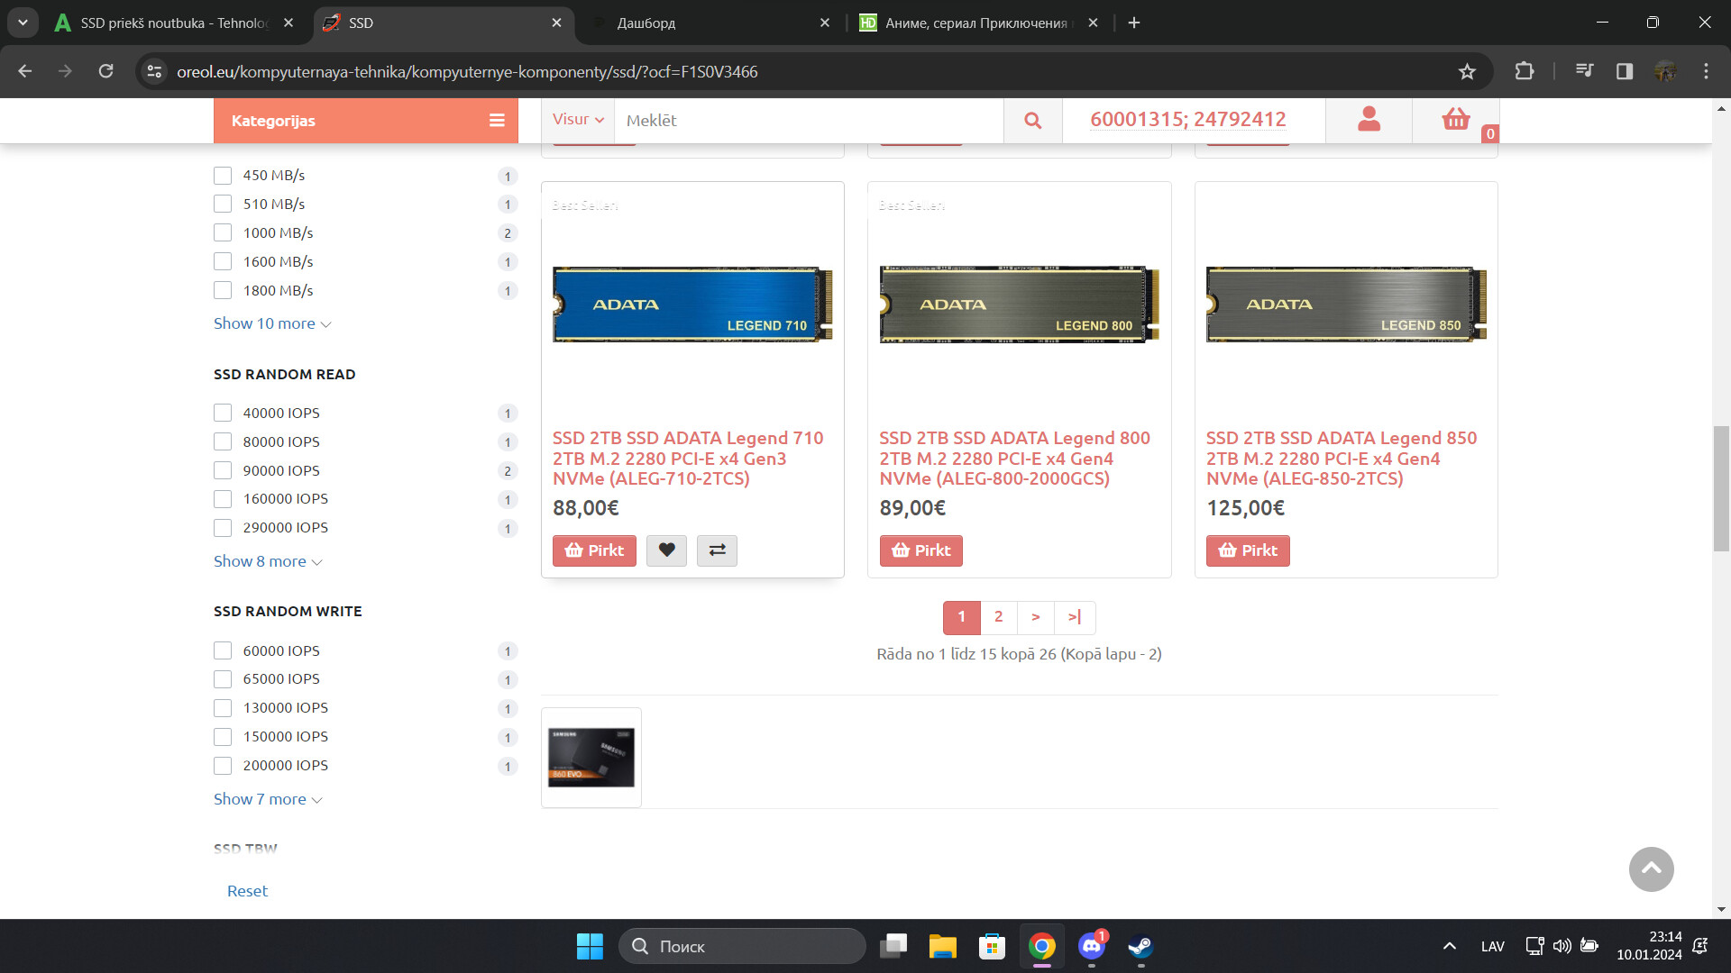This screenshot has height=973, width=1731.
Task: Click compare arrows icon on Legend 710
Action: tap(717, 550)
